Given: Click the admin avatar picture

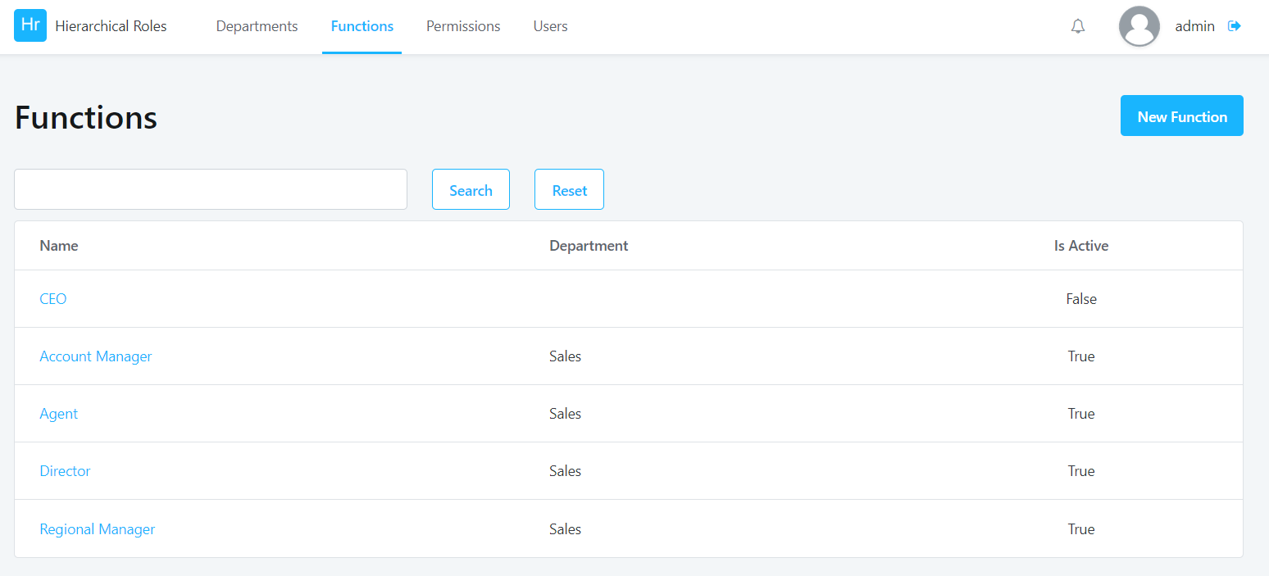Looking at the screenshot, I should pos(1139,25).
